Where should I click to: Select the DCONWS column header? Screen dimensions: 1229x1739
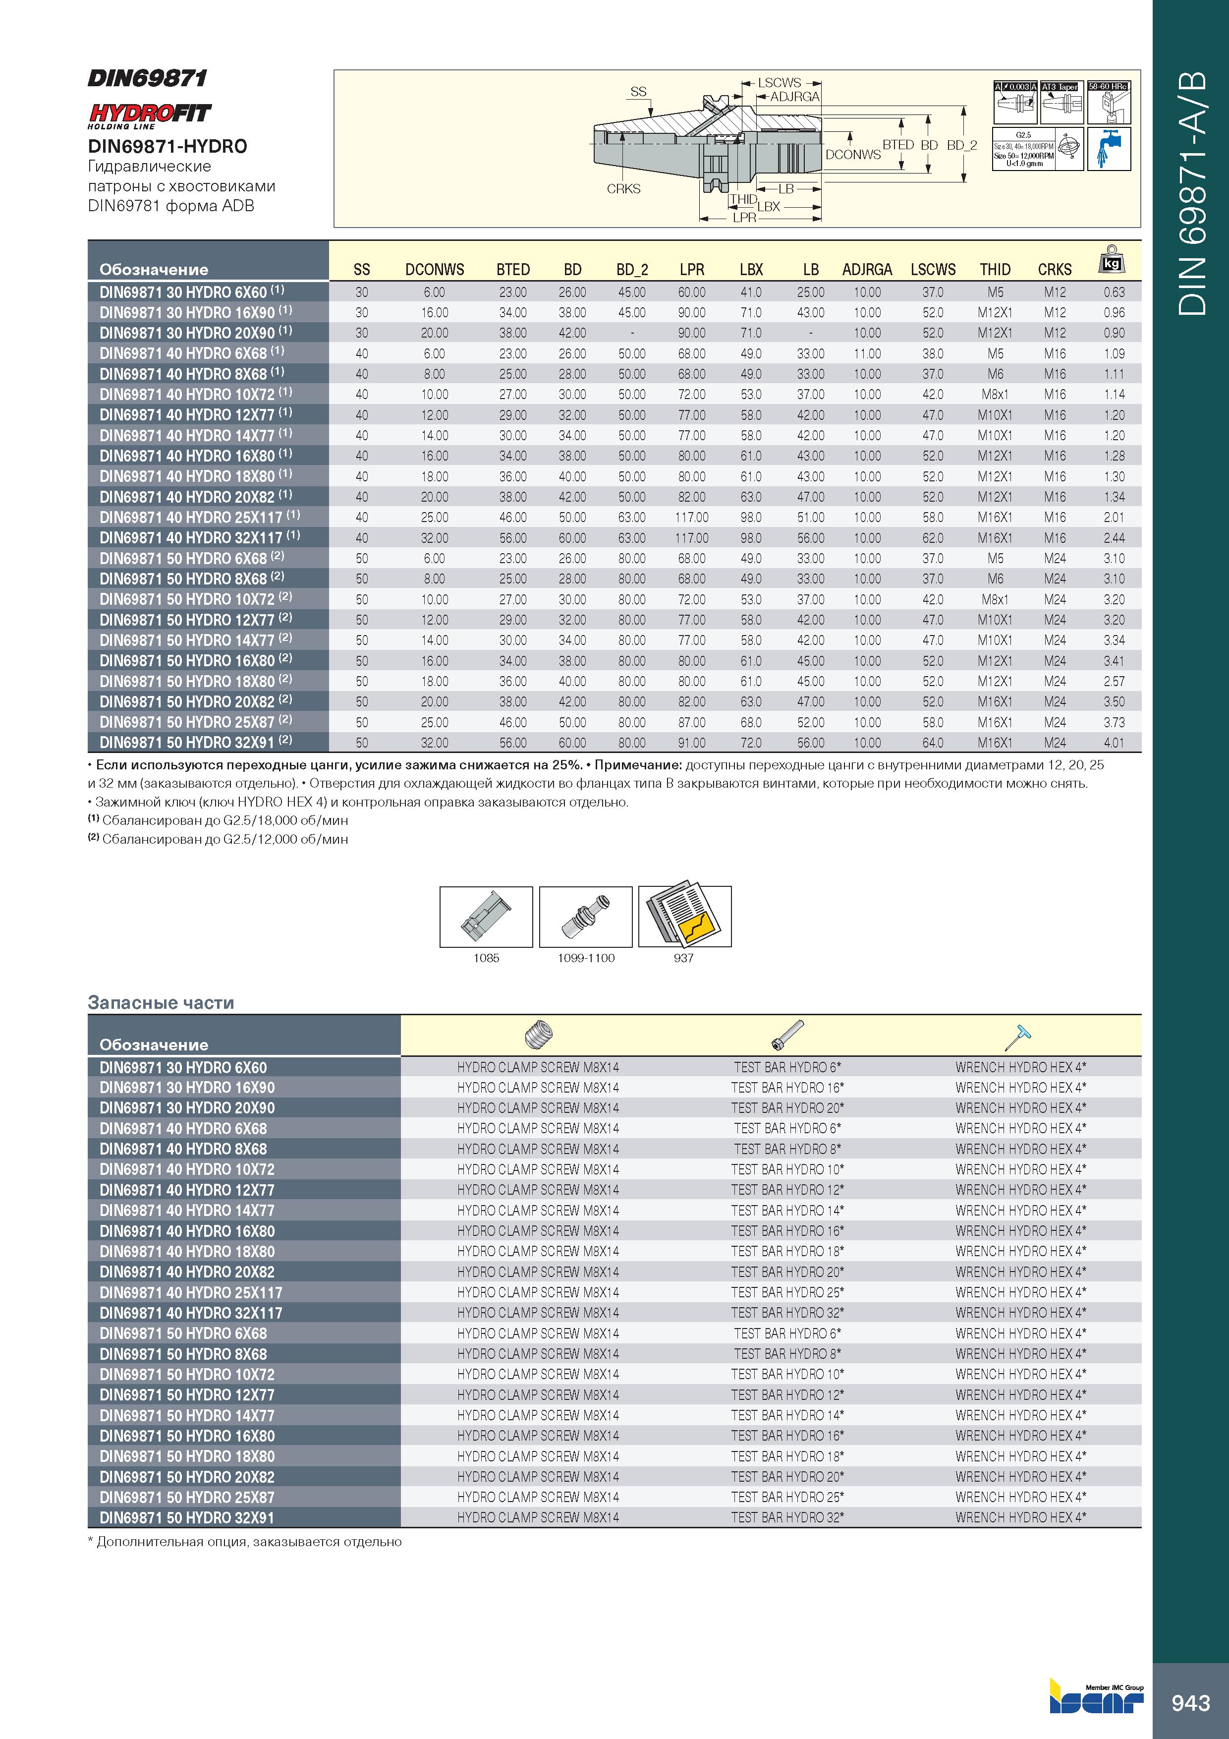(435, 270)
